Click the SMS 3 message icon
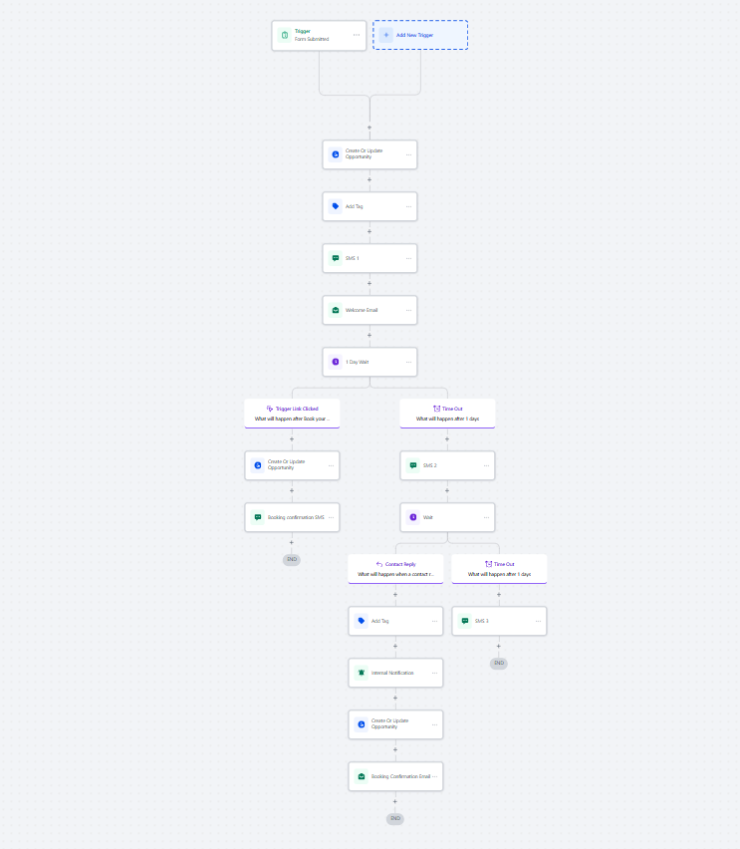Screen dimensions: 740x849 pyautogui.click(x=465, y=621)
